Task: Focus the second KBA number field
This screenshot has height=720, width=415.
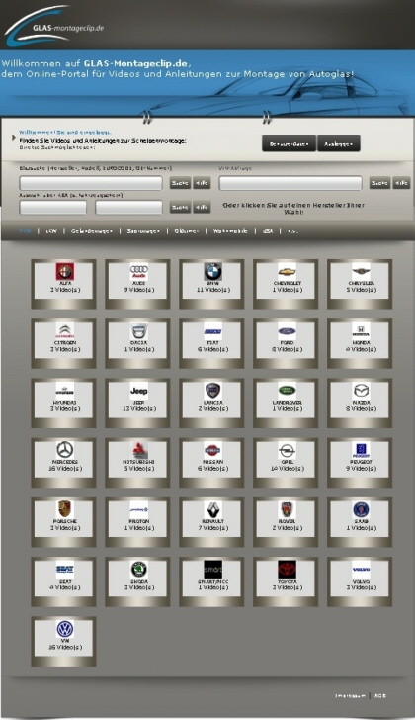Action: pos(128,207)
